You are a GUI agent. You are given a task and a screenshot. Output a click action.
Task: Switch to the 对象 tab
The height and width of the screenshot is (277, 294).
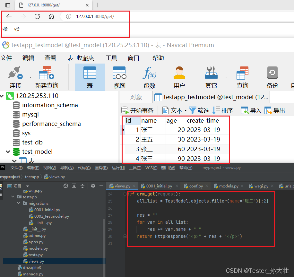coord(136,97)
